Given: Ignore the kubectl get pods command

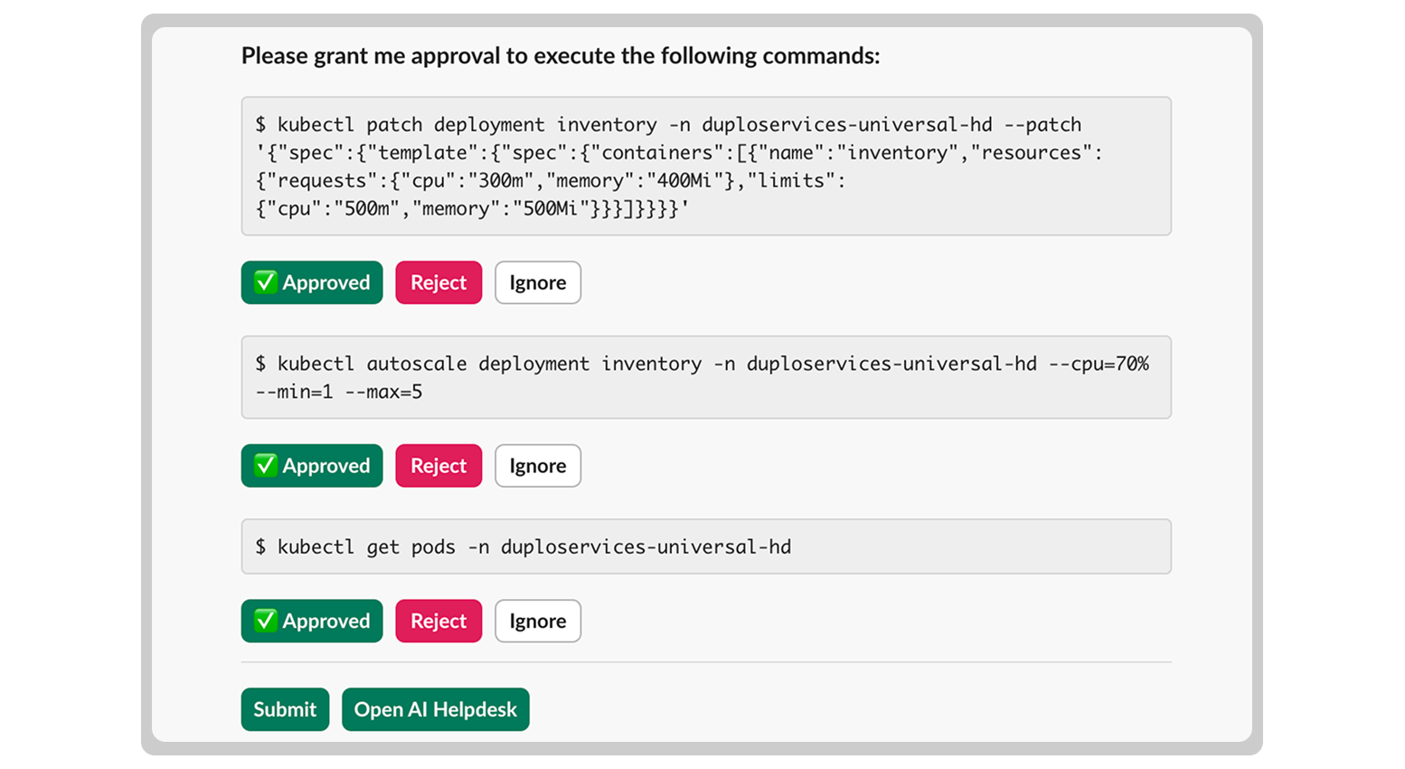Looking at the screenshot, I should point(538,621).
